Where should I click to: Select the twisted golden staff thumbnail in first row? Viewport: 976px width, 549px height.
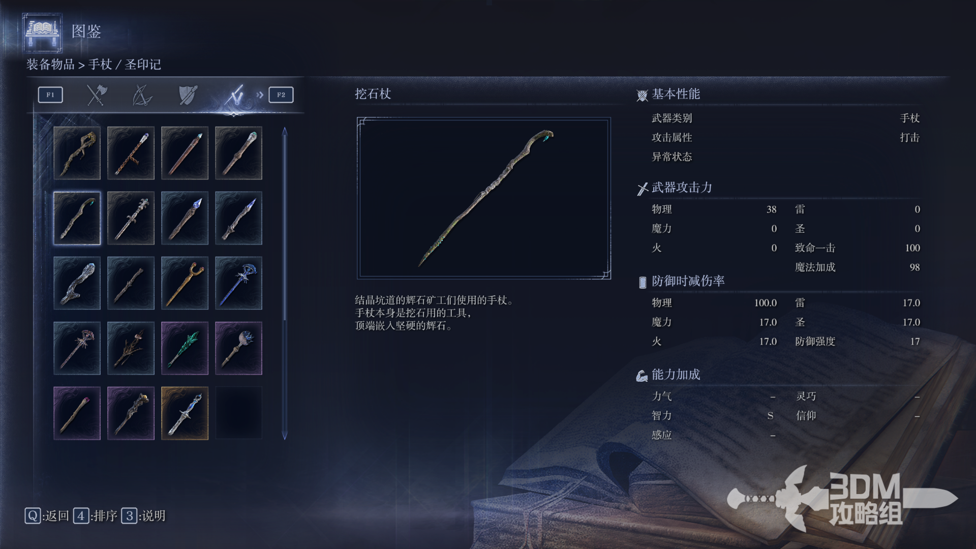pyautogui.click(x=77, y=153)
